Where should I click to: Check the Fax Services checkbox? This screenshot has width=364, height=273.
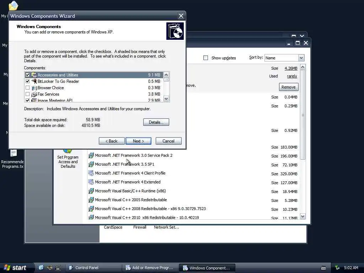[28, 94]
